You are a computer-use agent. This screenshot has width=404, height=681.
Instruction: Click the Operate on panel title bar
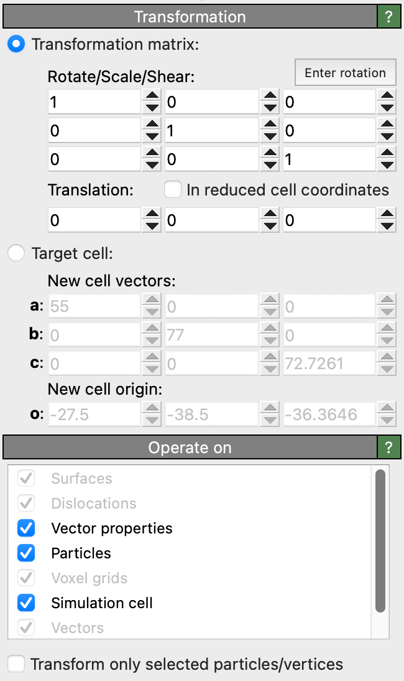click(x=190, y=448)
